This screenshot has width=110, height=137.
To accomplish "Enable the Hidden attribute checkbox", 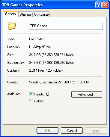I will coord(31,101).
